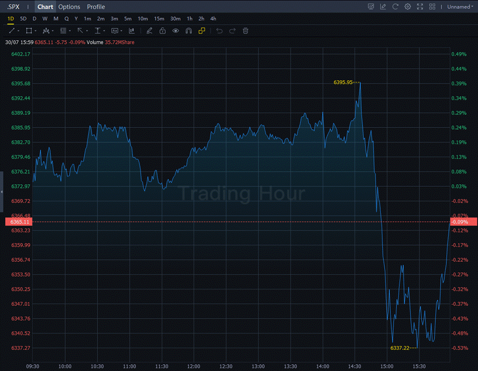Select the 5m interval

[128, 19]
